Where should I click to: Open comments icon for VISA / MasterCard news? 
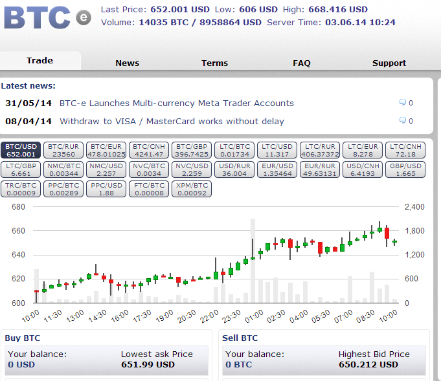(402, 120)
